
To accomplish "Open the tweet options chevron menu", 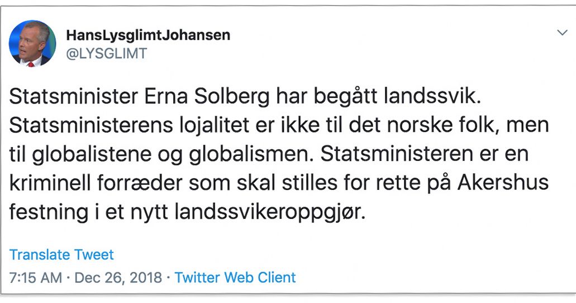I will point(562,33).
